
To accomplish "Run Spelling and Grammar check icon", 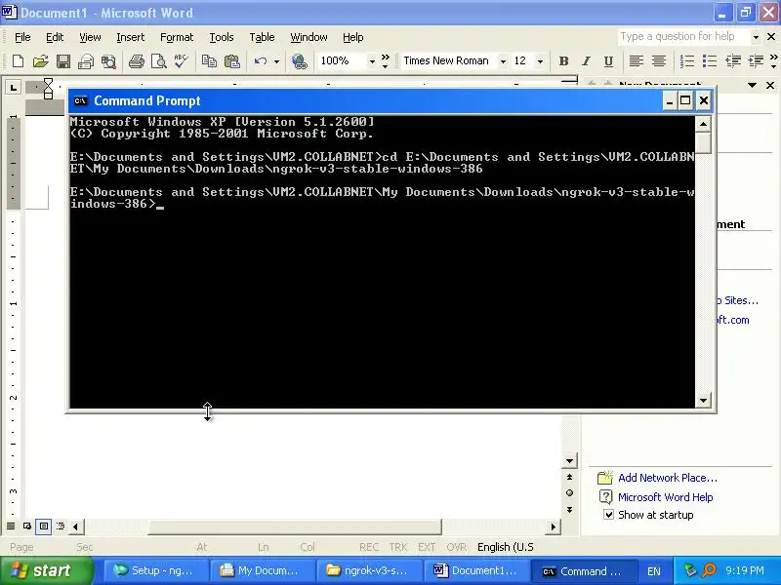I will 181,61.
